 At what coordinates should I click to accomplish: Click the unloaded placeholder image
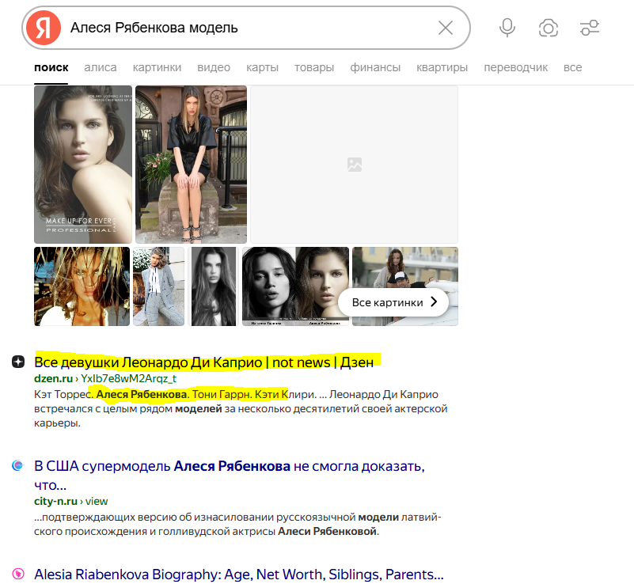354,165
